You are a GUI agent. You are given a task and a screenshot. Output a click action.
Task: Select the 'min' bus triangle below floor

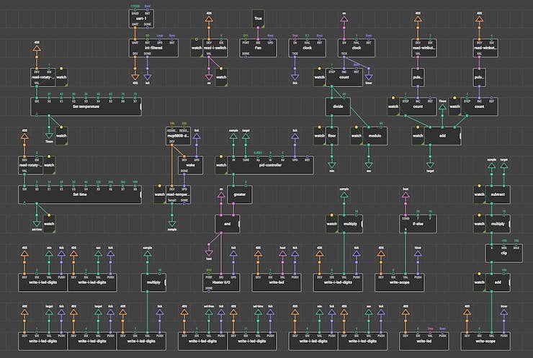(x=332, y=165)
